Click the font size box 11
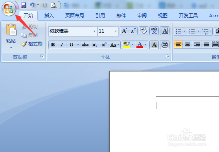This screenshot has width=219, height=152. point(106,31)
